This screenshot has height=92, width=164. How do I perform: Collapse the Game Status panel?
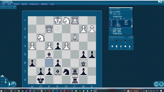tap(130, 9)
